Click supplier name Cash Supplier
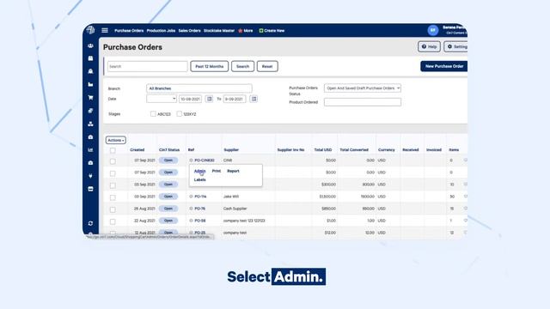The width and height of the screenshot is (550, 309). (235, 209)
